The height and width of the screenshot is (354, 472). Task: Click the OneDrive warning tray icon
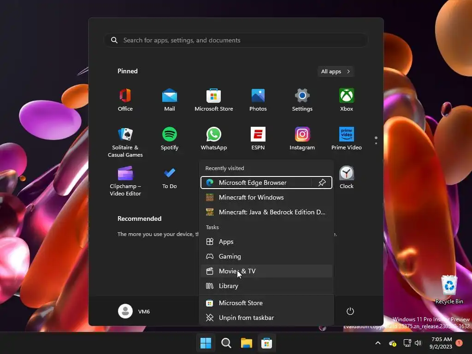[x=393, y=343]
